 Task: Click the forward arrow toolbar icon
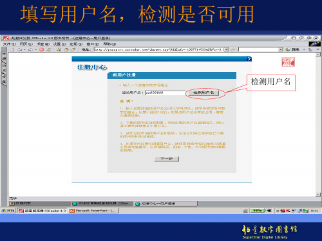pyautogui.click(x=31, y=49)
